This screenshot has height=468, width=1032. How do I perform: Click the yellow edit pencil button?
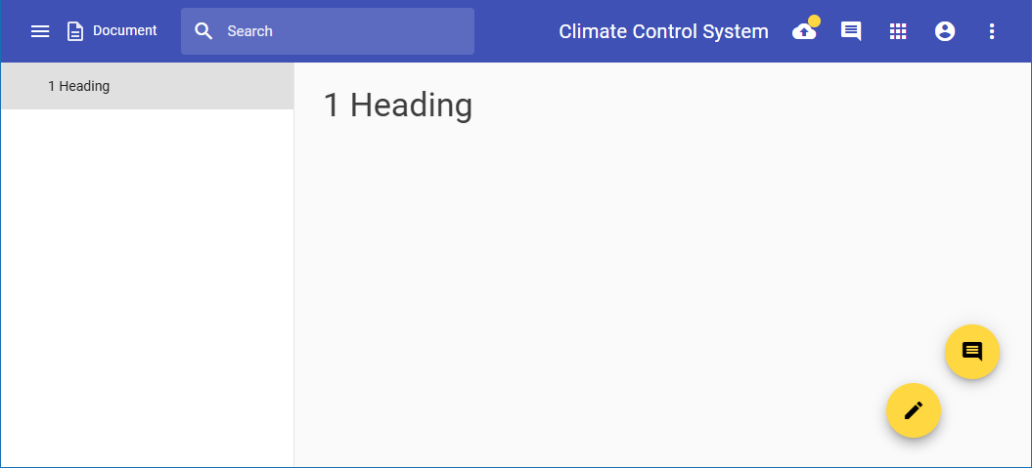913,410
